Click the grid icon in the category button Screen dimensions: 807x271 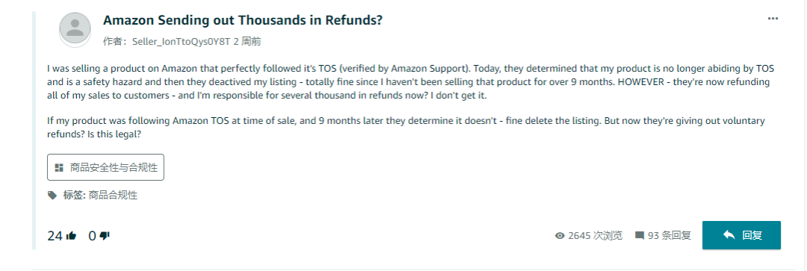(x=59, y=167)
